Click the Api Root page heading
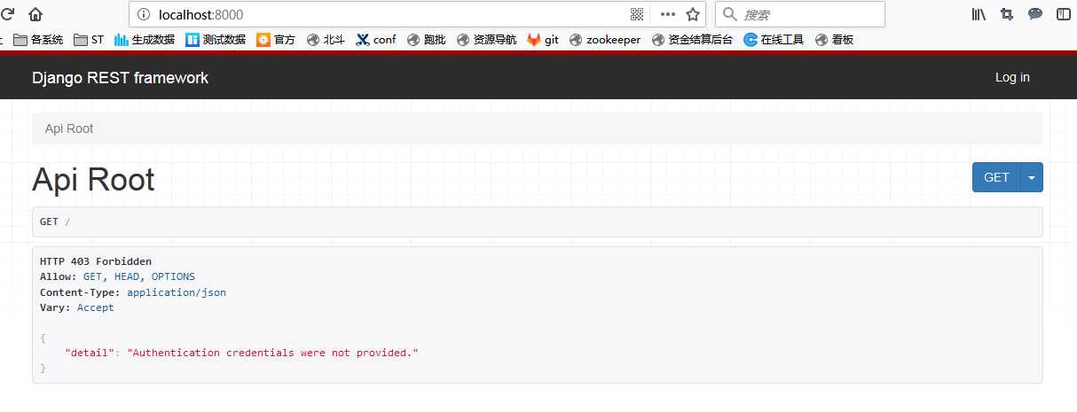The height and width of the screenshot is (412, 1077). 93,180
